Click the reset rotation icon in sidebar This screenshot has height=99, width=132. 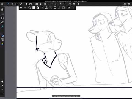2,18
